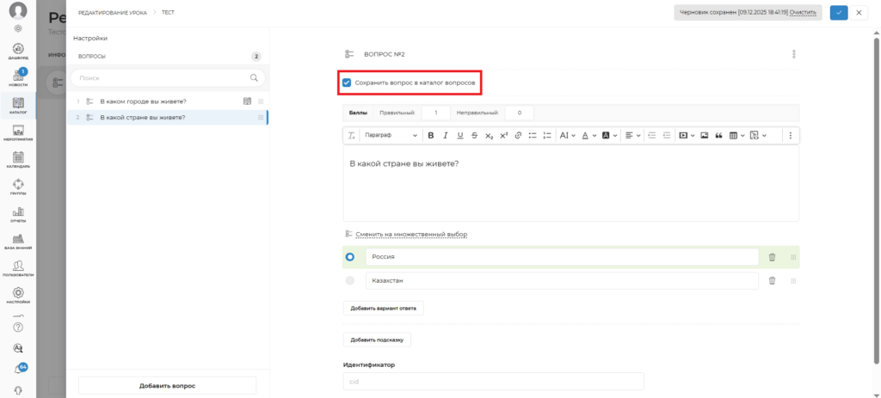Insert a link using the toolbar icon

pyautogui.click(x=518, y=136)
